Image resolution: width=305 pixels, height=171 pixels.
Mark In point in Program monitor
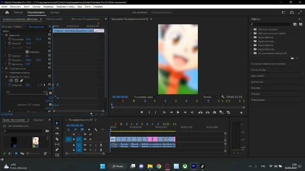pos(149,112)
